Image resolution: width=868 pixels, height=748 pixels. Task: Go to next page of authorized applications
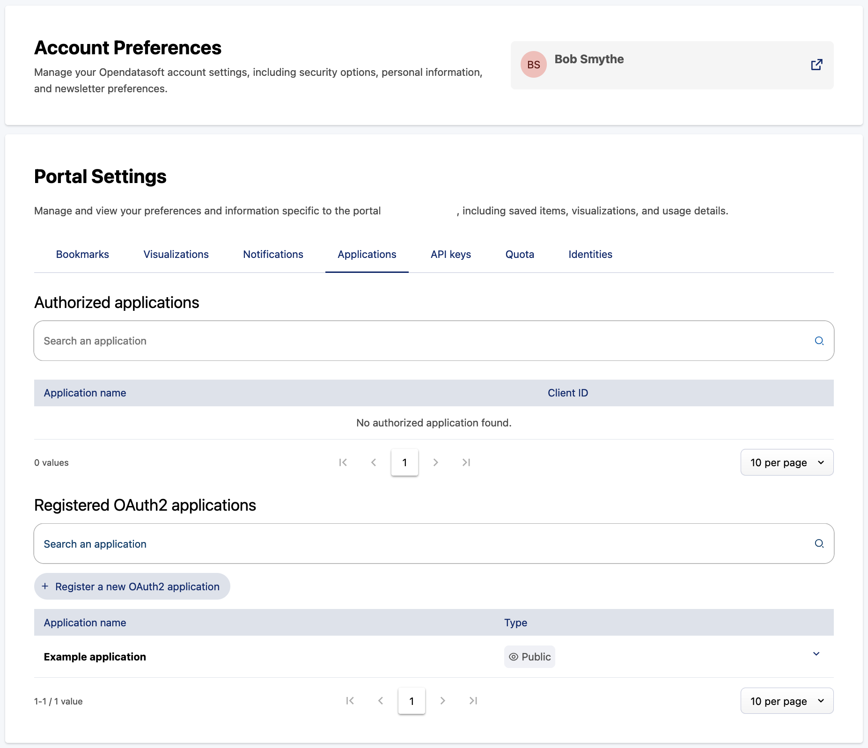coord(435,462)
